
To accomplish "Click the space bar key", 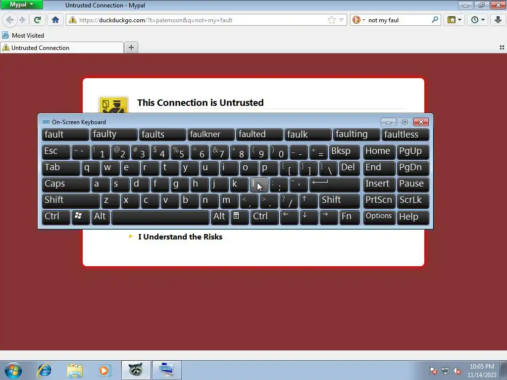I will [x=160, y=217].
